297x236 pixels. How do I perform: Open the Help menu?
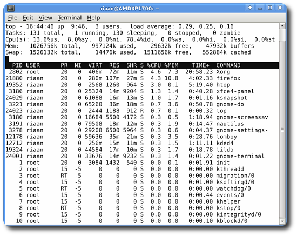(93, 18)
